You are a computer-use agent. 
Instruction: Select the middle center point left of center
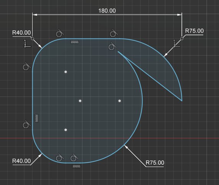(80, 101)
